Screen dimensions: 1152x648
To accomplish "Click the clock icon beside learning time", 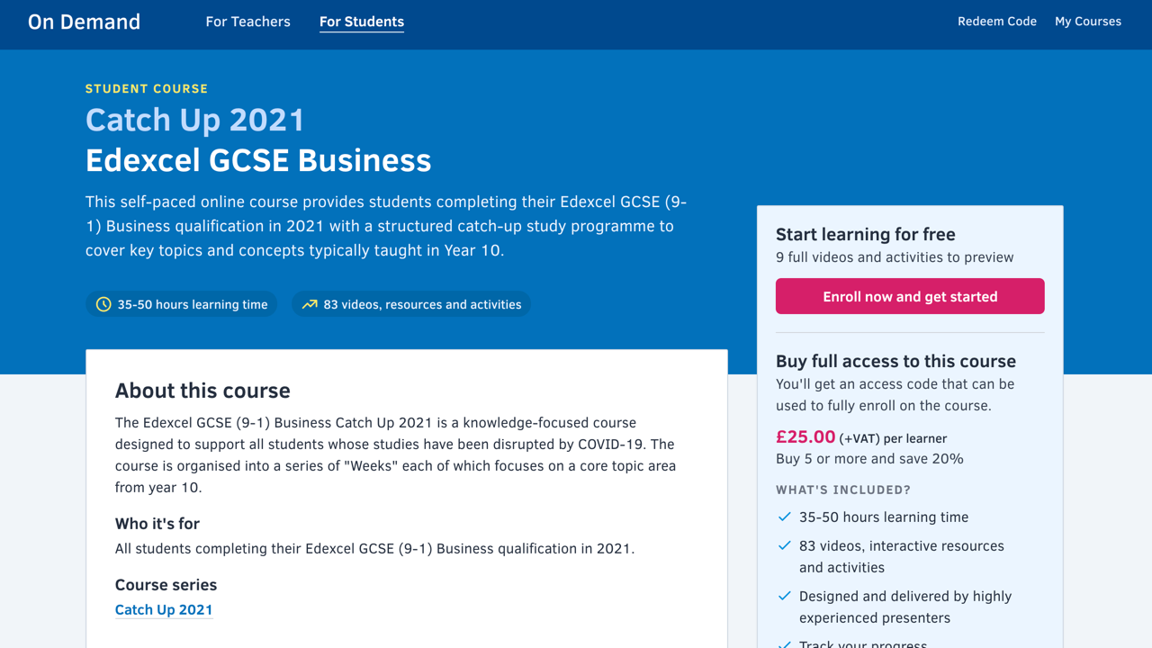I will pyautogui.click(x=103, y=304).
